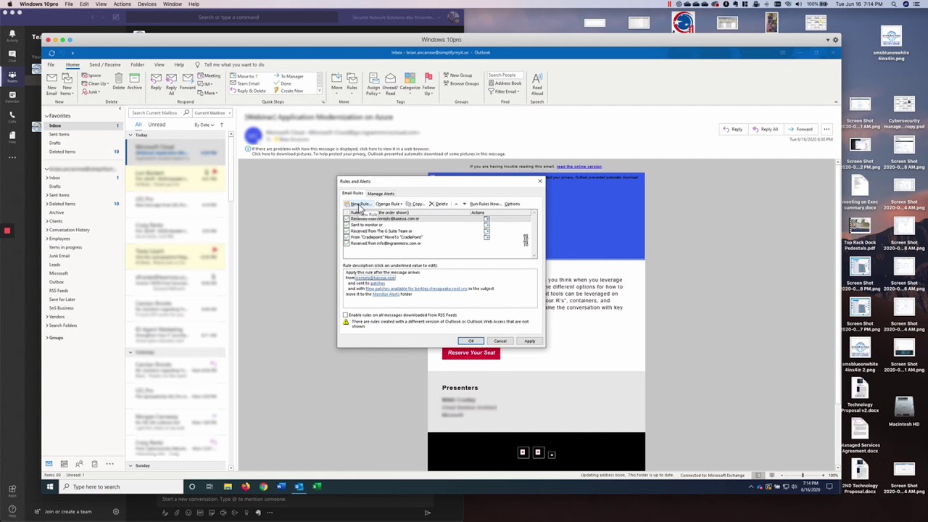Click the Search Current Mailbox field

tap(160, 113)
